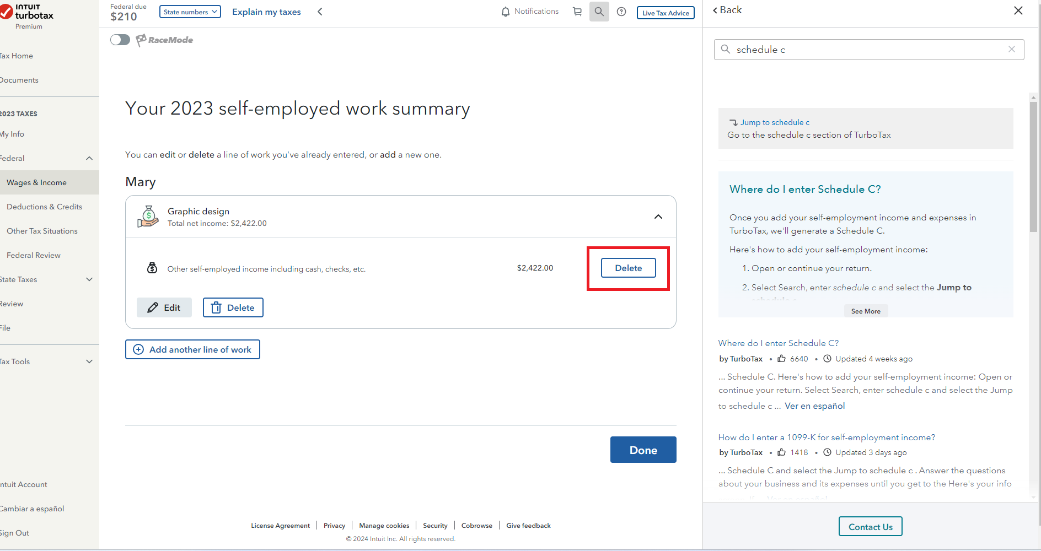Click the thumbs-up icon beside 1418
Image resolution: width=1041 pixels, height=551 pixels.
click(x=782, y=452)
